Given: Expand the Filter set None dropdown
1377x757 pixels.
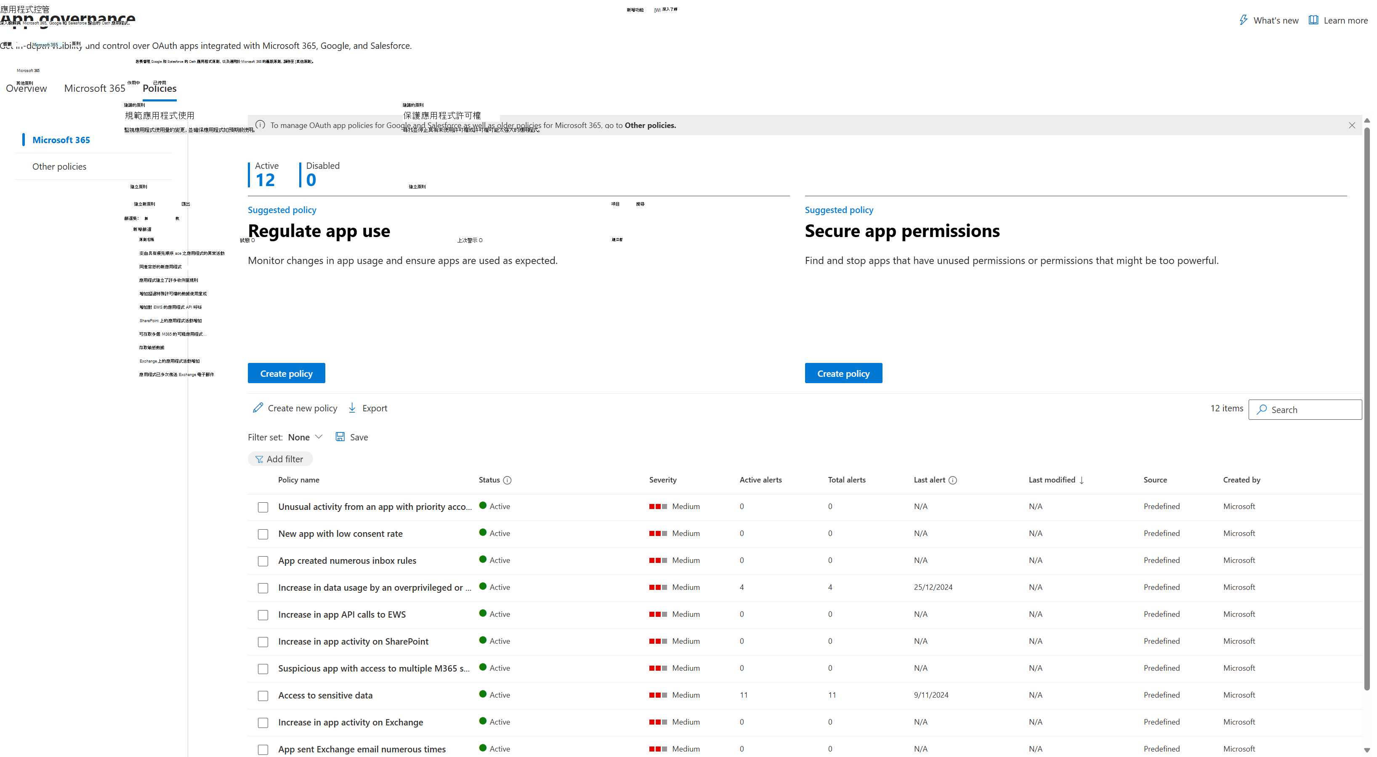Looking at the screenshot, I should pos(305,437).
